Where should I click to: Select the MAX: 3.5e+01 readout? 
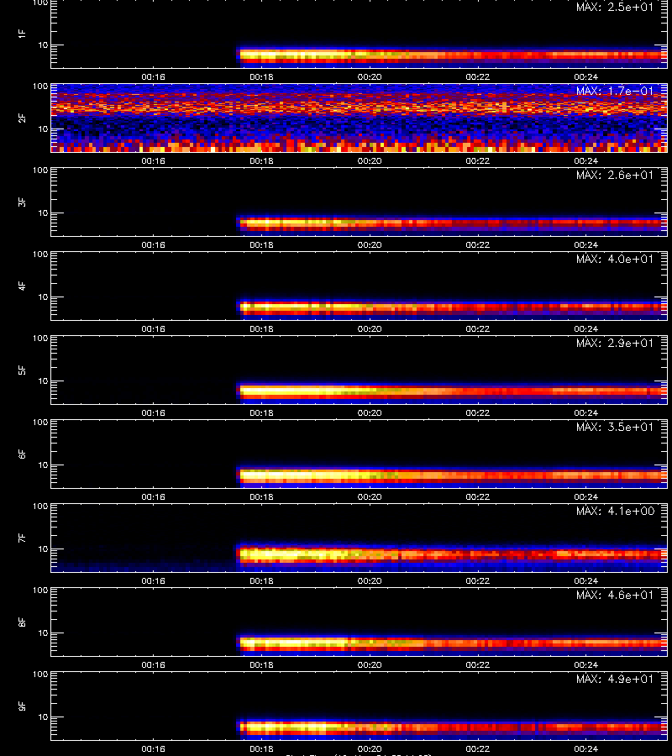[x=615, y=427]
